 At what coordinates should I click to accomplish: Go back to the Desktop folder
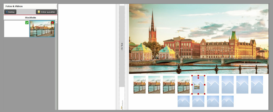(x=10, y=12)
